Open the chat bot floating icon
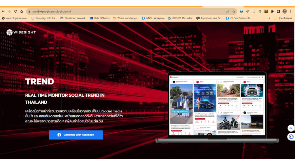 tap(291, 137)
